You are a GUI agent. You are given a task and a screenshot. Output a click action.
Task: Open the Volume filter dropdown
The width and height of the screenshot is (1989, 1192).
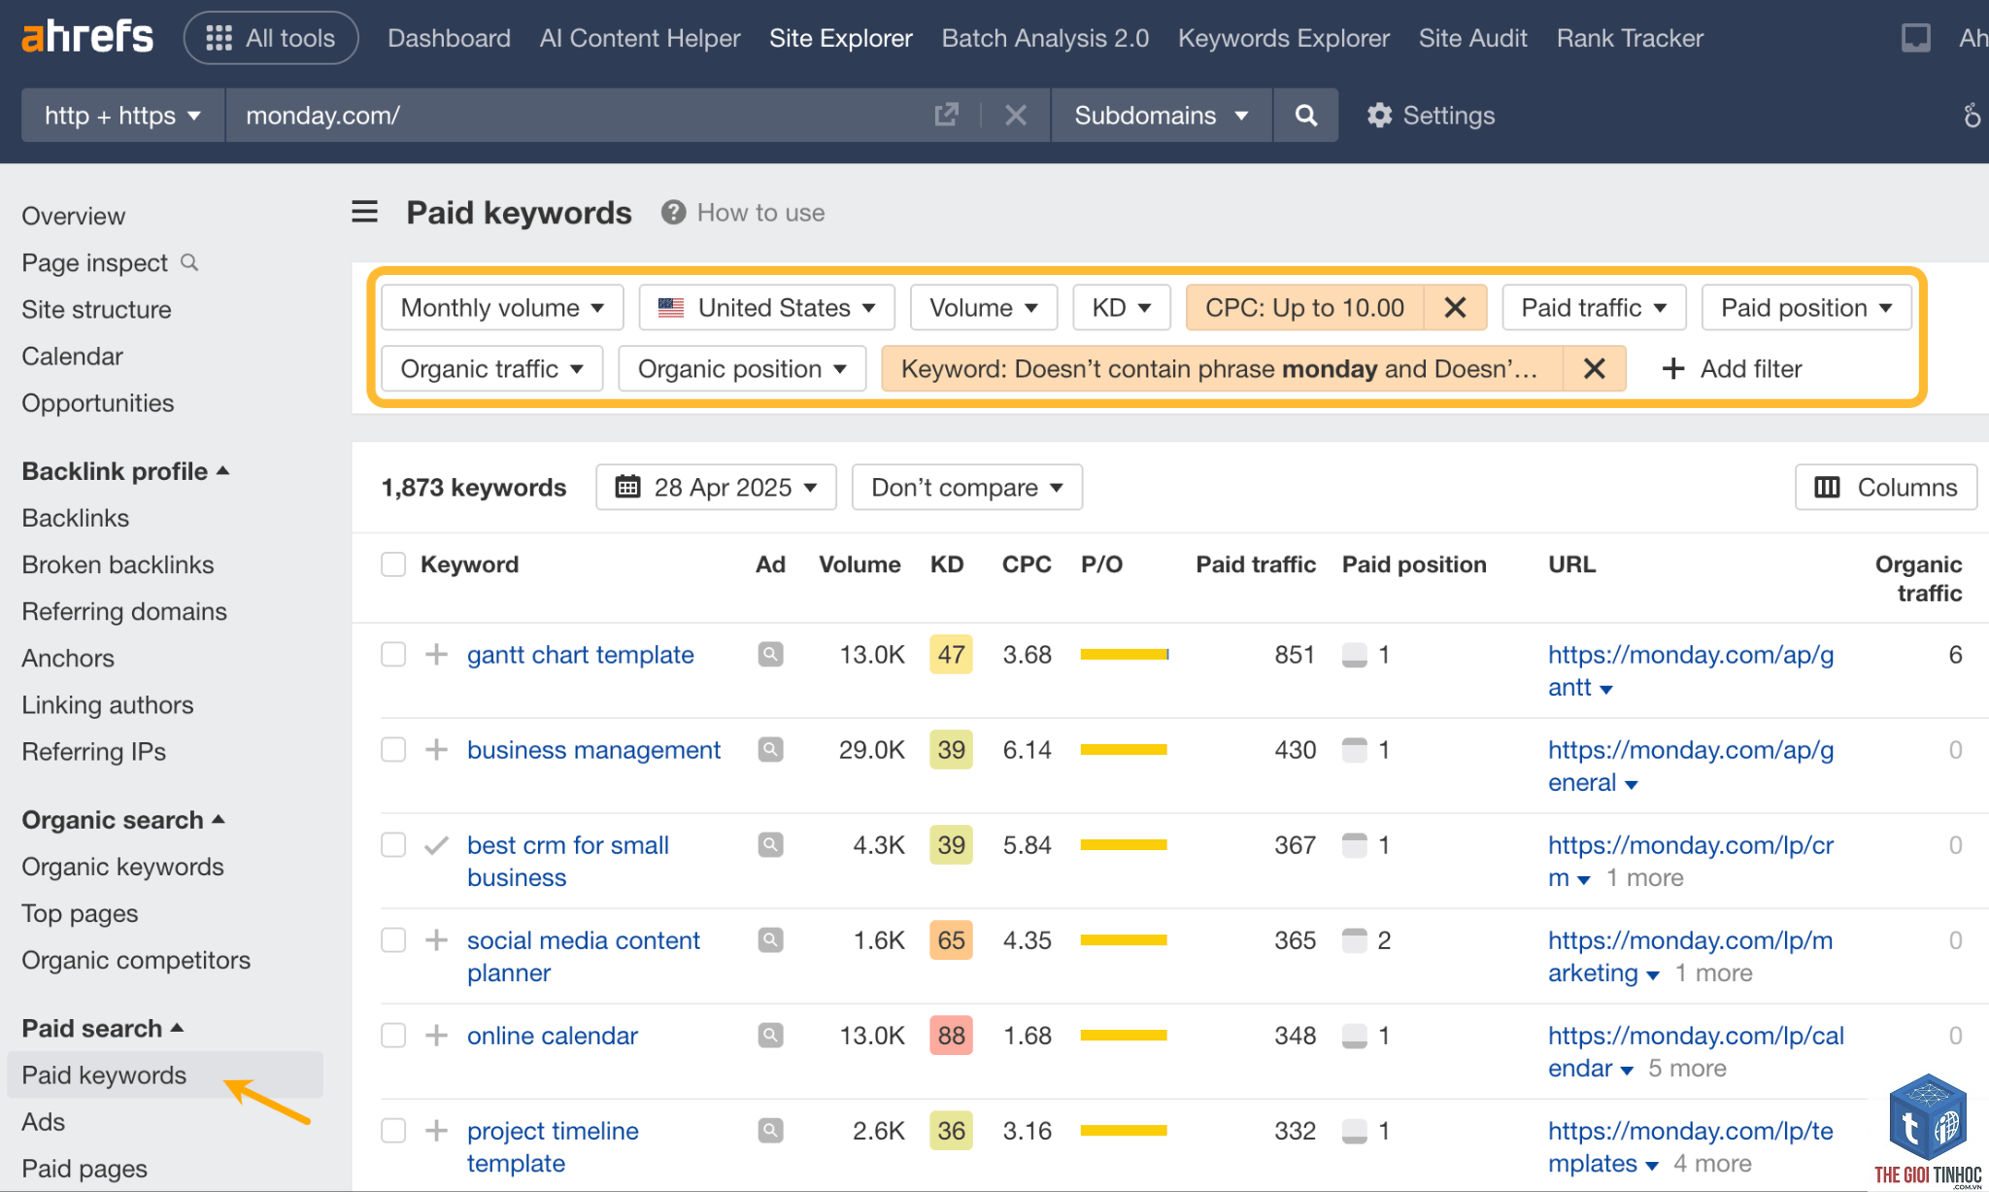coord(984,307)
